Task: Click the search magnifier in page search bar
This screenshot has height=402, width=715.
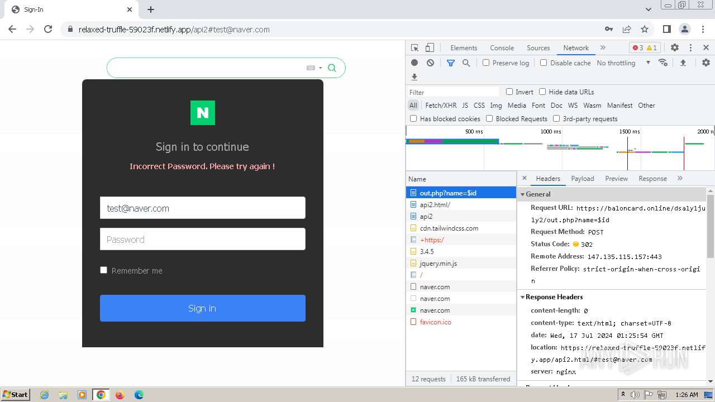Action: point(332,68)
